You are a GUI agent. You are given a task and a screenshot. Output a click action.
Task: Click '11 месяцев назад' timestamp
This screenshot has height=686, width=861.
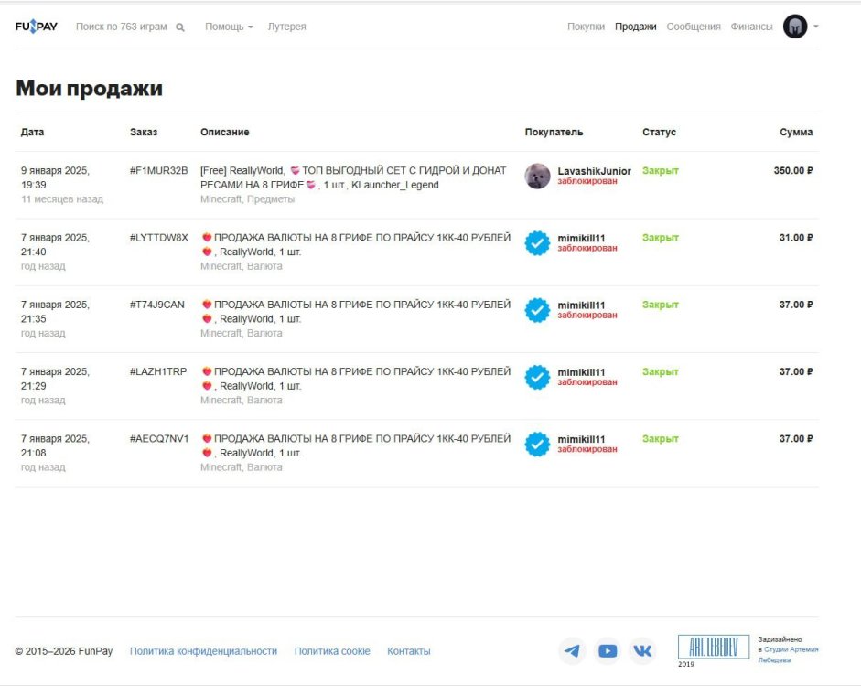click(x=62, y=199)
